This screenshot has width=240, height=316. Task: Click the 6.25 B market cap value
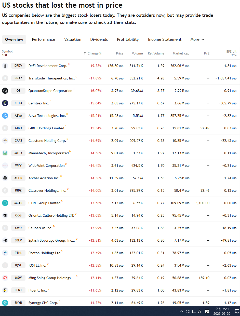(x=182, y=178)
